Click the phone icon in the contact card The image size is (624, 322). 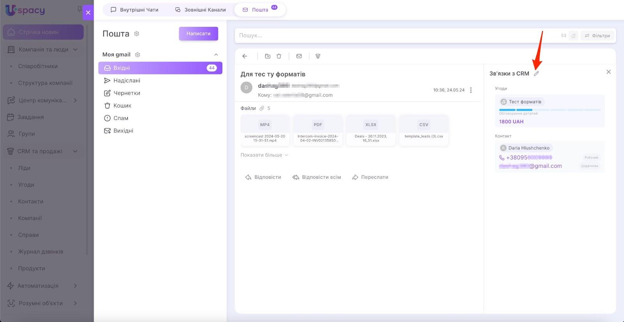[502, 157]
